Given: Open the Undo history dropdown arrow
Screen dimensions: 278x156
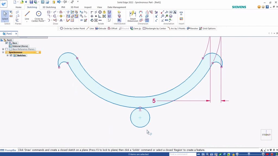Looking at the screenshot, I should click(x=62, y=2).
